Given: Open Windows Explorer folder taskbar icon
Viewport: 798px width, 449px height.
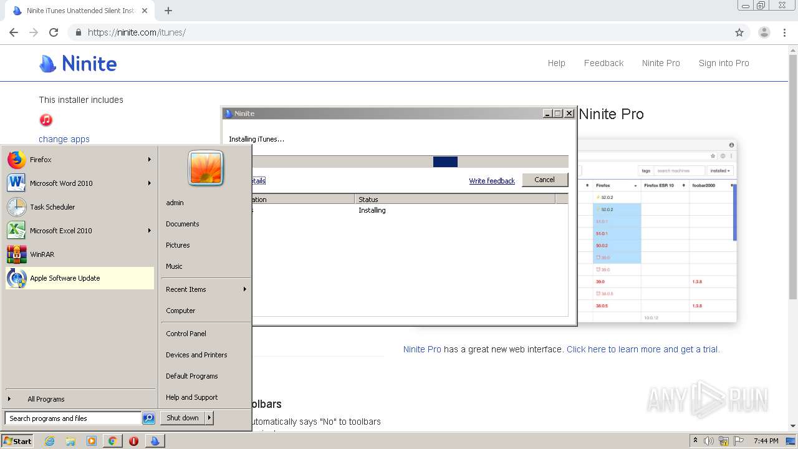Looking at the screenshot, I should 70,441.
